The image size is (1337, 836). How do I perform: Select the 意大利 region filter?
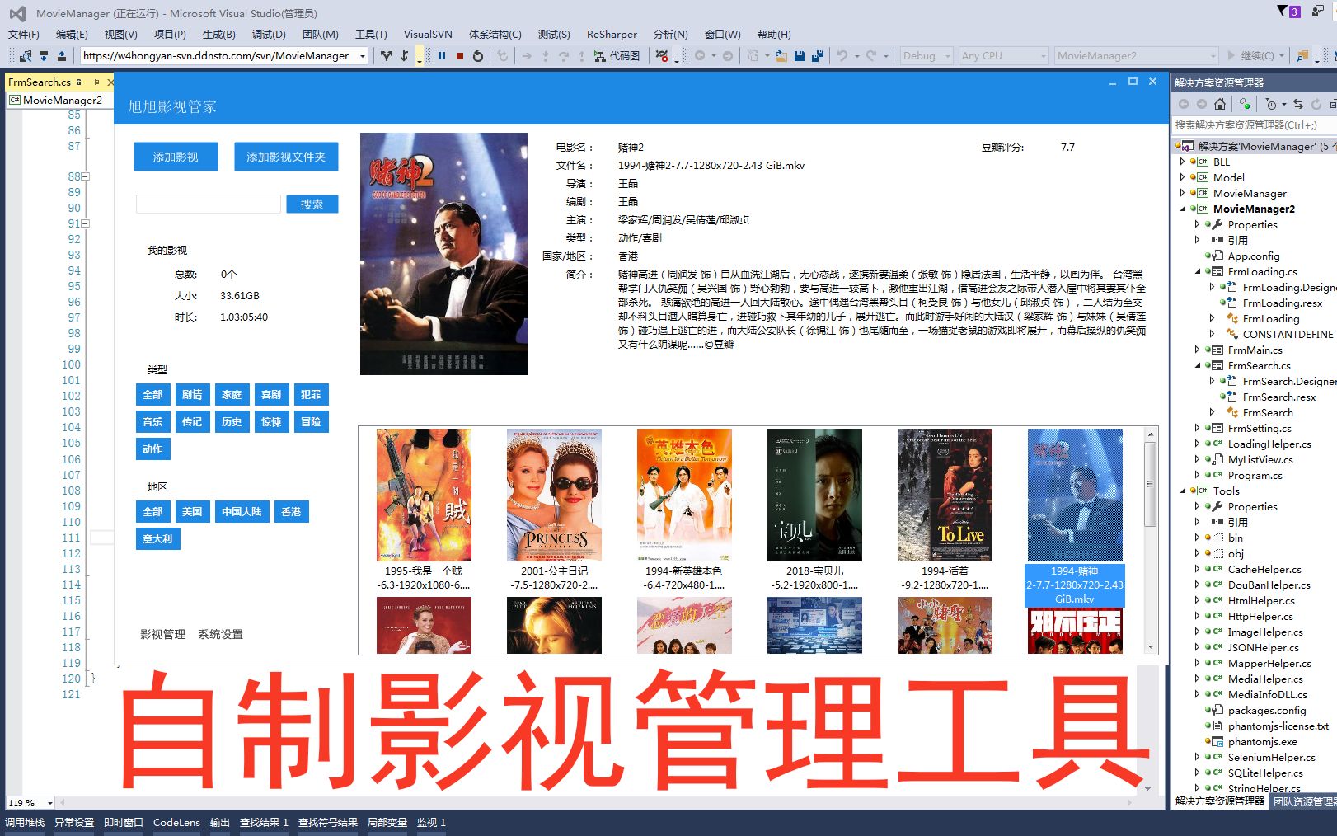click(157, 539)
